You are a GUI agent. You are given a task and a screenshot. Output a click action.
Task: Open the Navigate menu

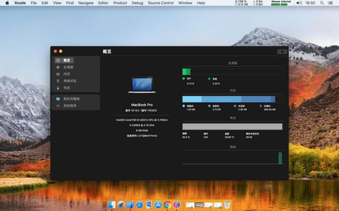click(x=86, y=3)
